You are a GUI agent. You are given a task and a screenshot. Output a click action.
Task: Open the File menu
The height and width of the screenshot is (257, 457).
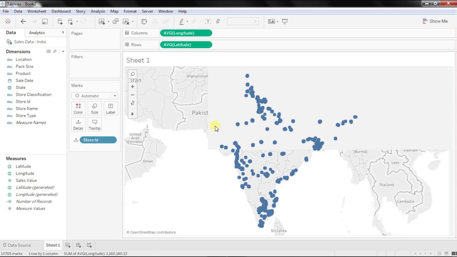click(6, 11)
